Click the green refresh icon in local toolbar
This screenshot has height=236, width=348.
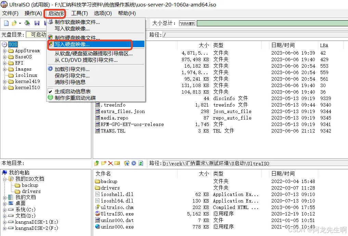point(141,163)
